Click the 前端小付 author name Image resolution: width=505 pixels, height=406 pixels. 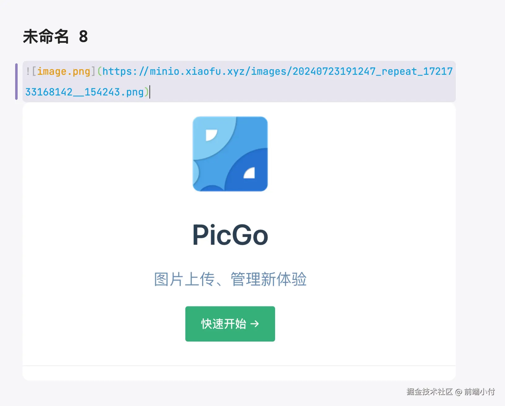coord(480,392)
